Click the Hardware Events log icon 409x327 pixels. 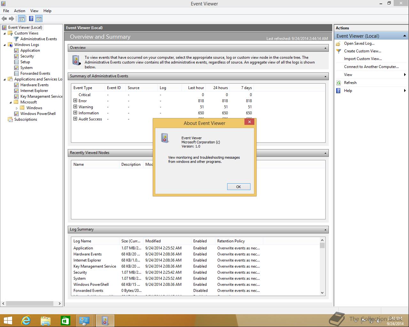click(x=16, y=85)
